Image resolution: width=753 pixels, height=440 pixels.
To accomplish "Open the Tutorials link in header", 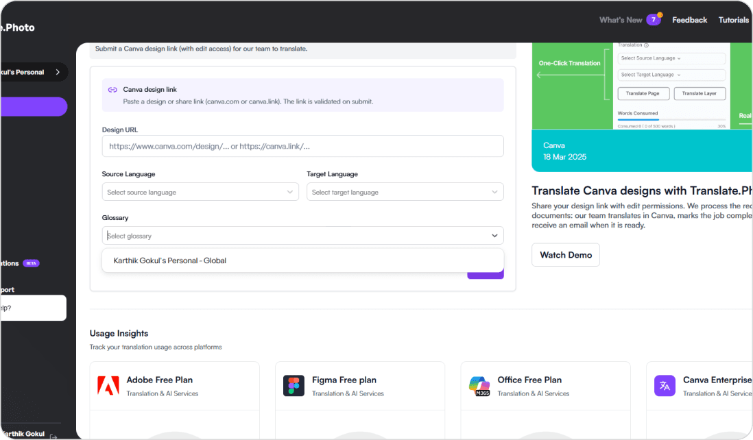I will (x=733, y=20).
